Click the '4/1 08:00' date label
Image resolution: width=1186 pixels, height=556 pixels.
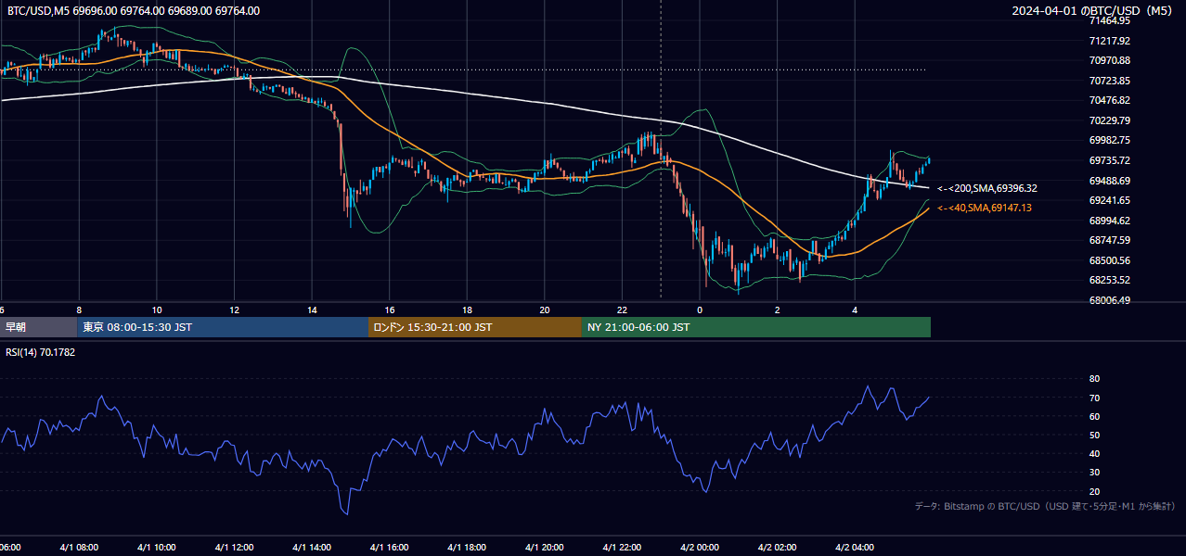tap(79, 548)
